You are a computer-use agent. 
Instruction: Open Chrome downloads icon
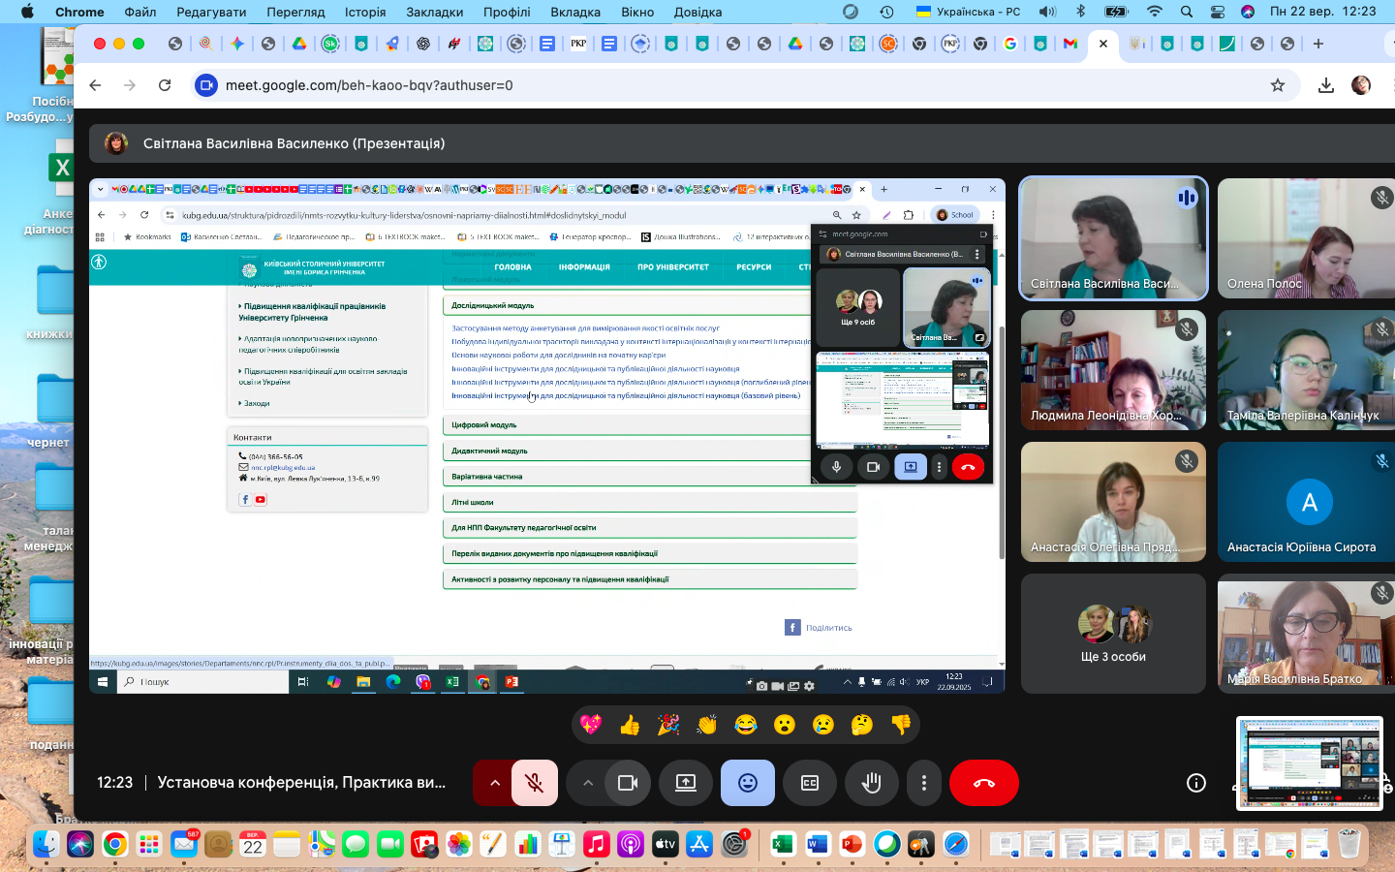point(1326,85)
